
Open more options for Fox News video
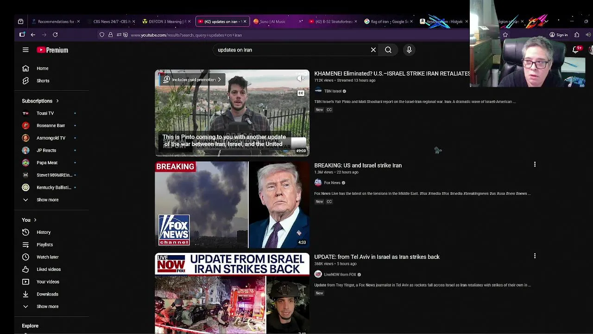click(535, 164)
